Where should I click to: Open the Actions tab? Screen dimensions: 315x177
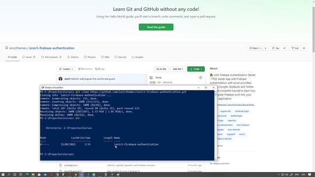73,57
